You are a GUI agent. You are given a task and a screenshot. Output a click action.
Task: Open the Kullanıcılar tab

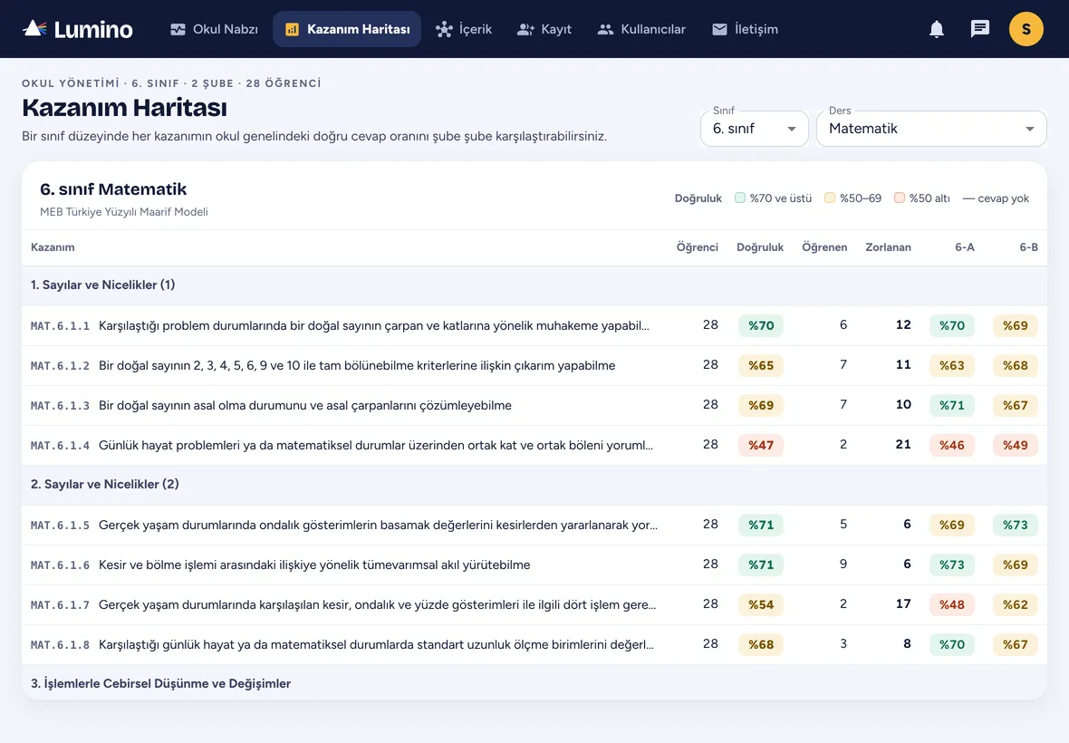pos(641,29)
